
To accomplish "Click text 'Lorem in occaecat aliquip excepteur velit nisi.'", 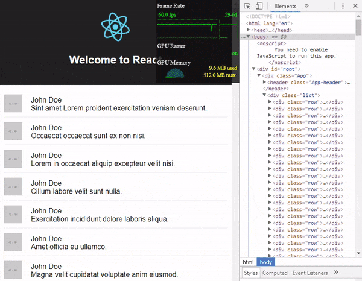I will coord(103,163).
